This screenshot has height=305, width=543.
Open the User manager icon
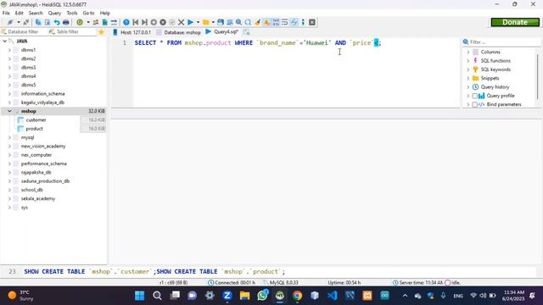[96, 23]
